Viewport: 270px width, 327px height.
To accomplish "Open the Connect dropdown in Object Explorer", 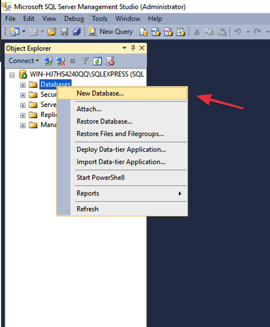I will (24, 61).
